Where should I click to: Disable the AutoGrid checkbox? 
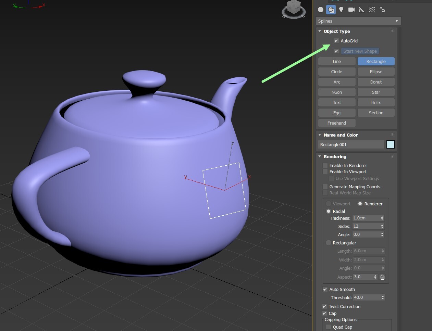(x=336, y=41)
